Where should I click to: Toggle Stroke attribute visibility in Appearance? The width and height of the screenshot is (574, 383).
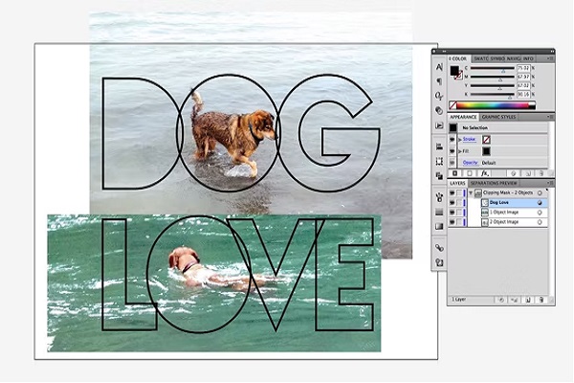point(453,139)
